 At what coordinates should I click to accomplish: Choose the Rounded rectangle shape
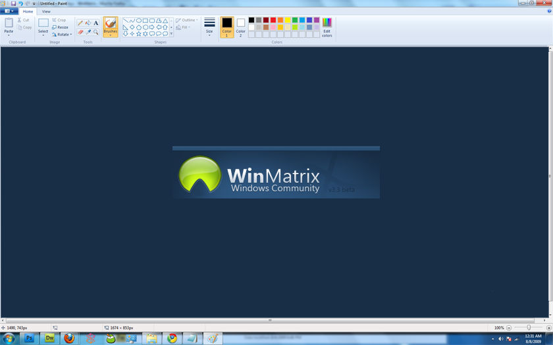[x=152, y=21]
